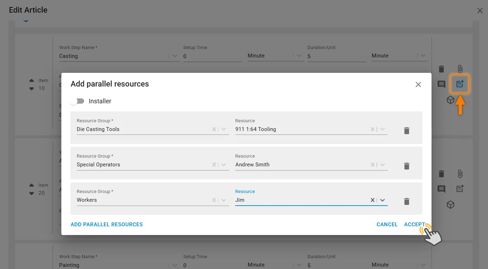Expand the Special Operators group dropdown
The height and width of the screenshot is (269, 488).
pyautogui.click(x=224, y=165)
